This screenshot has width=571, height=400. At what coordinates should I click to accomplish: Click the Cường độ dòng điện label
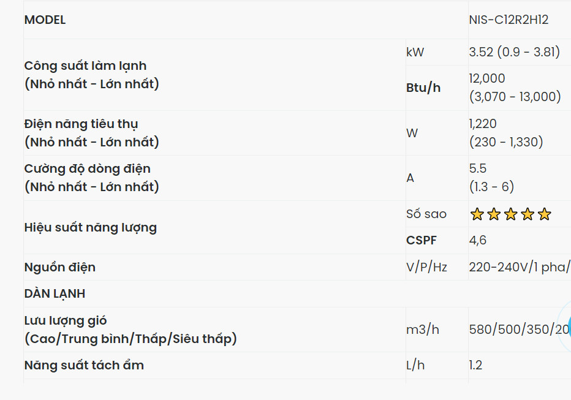click(x=87, y=168)
